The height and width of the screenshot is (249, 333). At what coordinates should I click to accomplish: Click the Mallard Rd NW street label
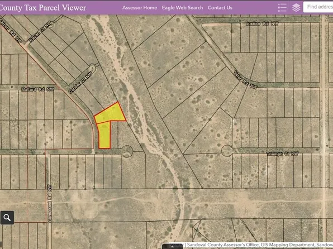[37, 89]
